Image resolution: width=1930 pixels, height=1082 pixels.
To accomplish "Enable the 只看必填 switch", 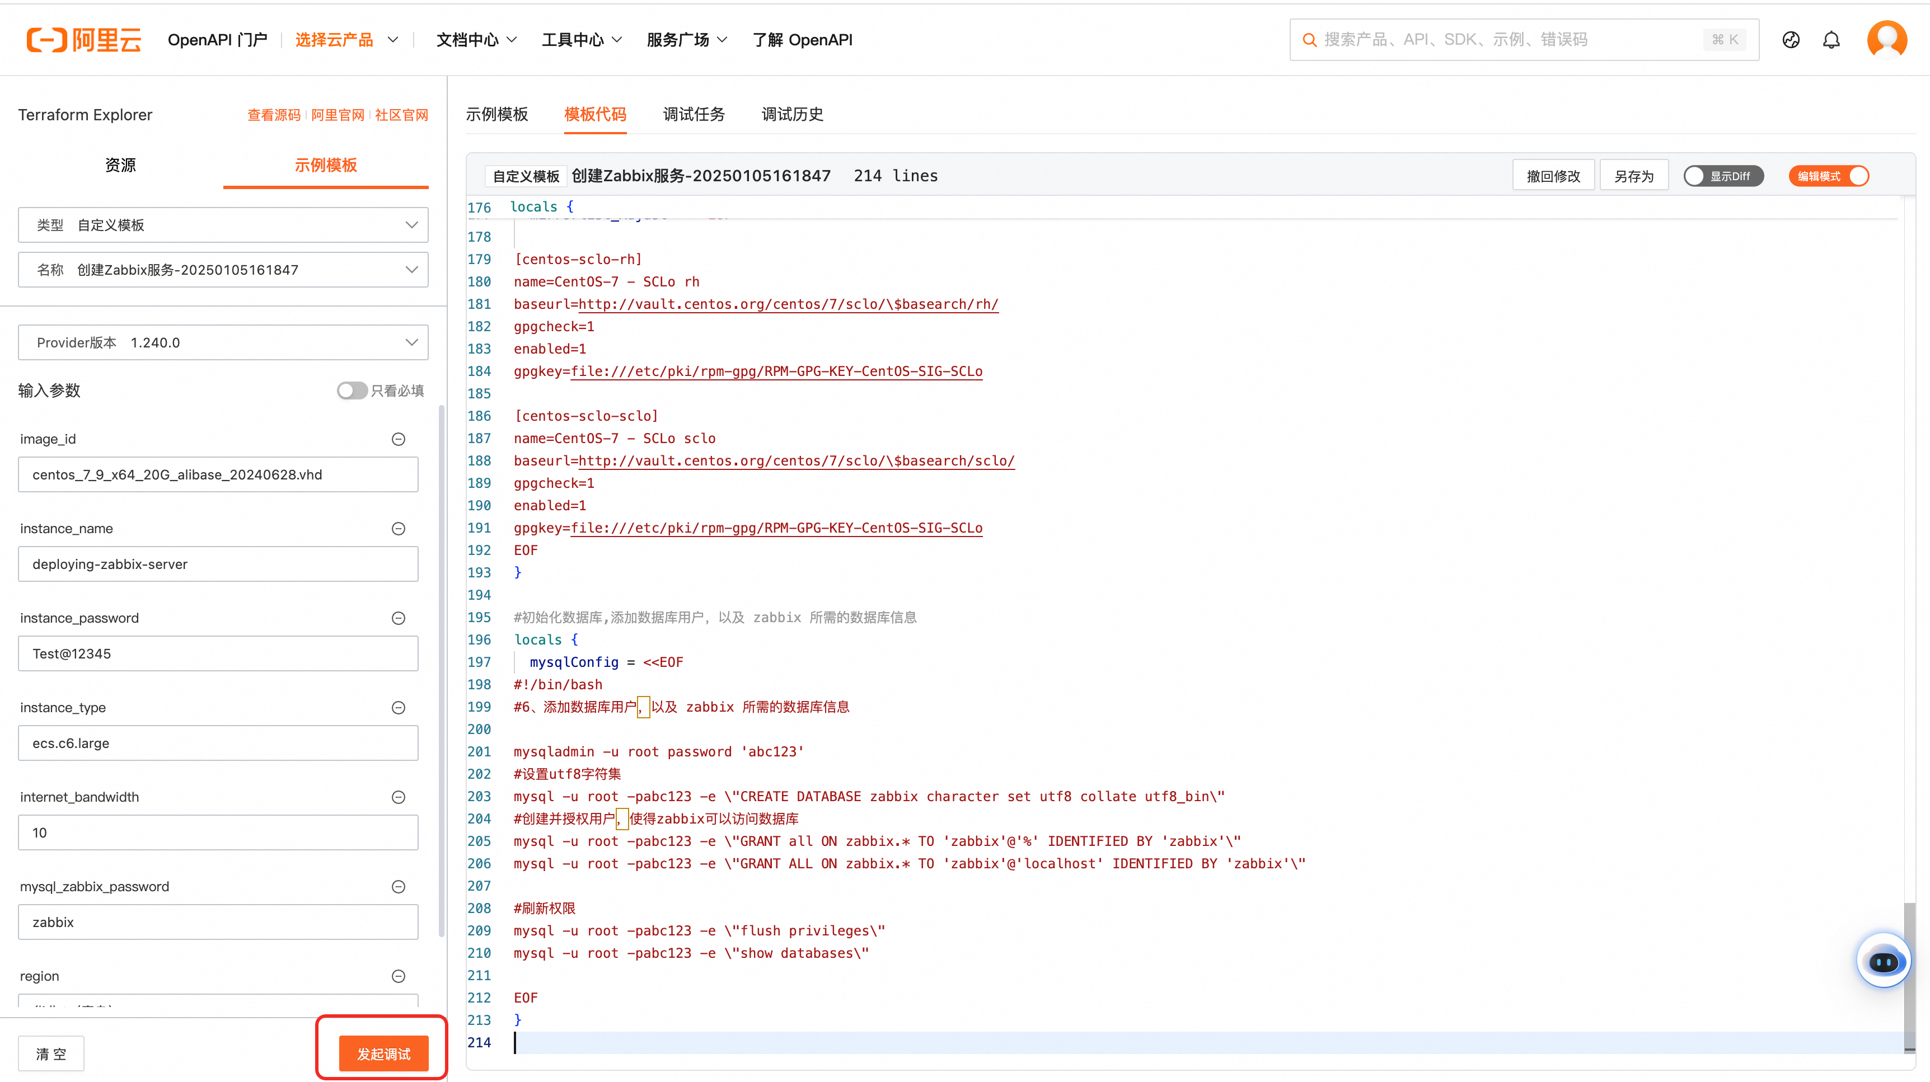I will pos(352,391).
